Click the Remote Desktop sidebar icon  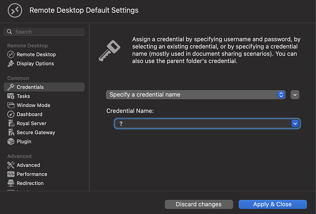(11, 55)
